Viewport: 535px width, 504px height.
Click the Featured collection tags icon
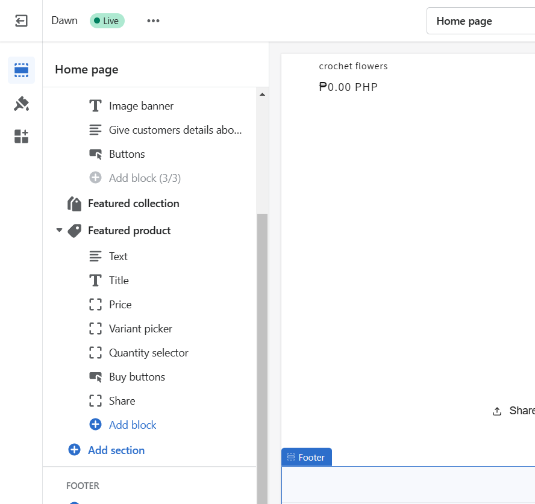74,204
